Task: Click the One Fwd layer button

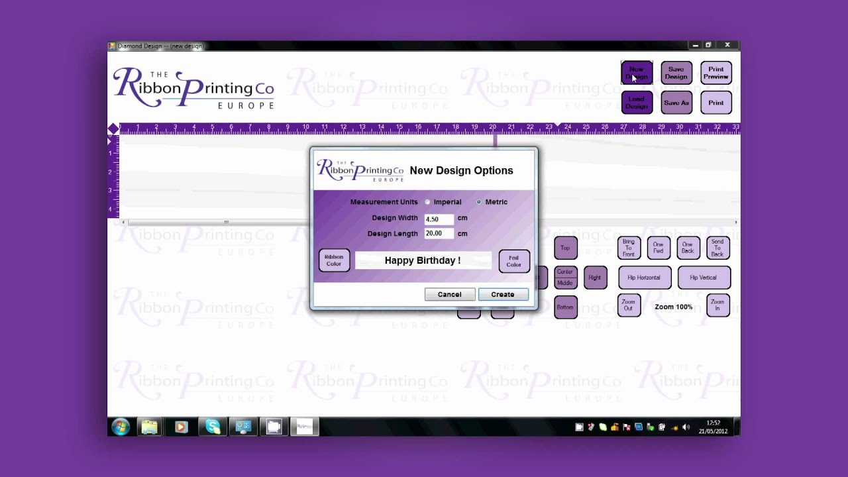Action: pos(659,248)
